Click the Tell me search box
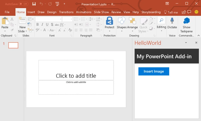 click(x=171, y=12)
